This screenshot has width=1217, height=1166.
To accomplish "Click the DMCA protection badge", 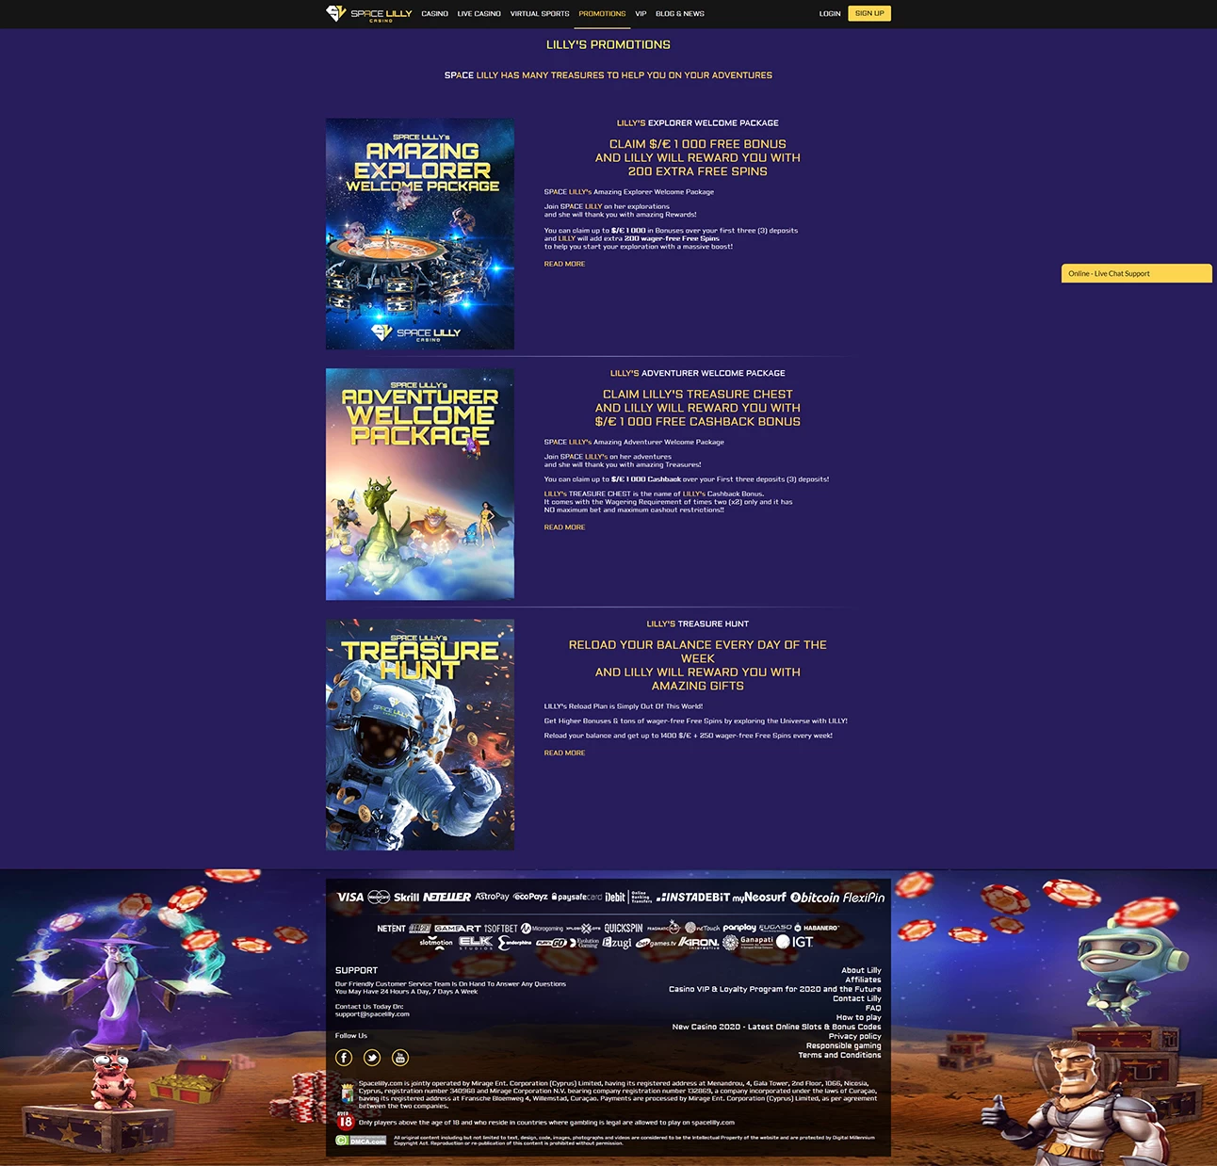I will point(361,1141).
